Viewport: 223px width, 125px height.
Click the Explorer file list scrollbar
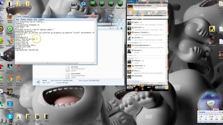click(x=123, y=54)
